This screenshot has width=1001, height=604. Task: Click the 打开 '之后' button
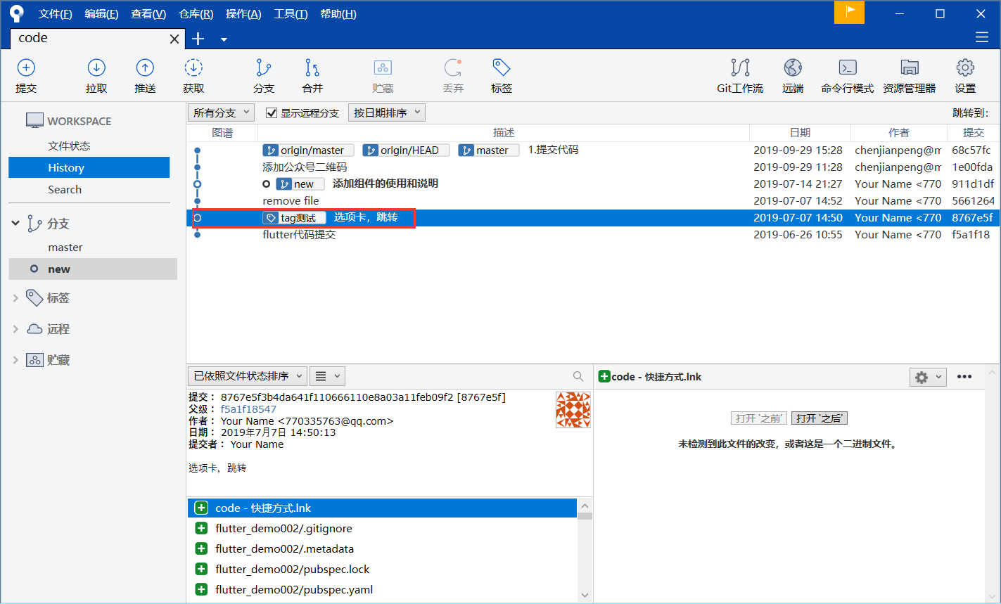819,418
